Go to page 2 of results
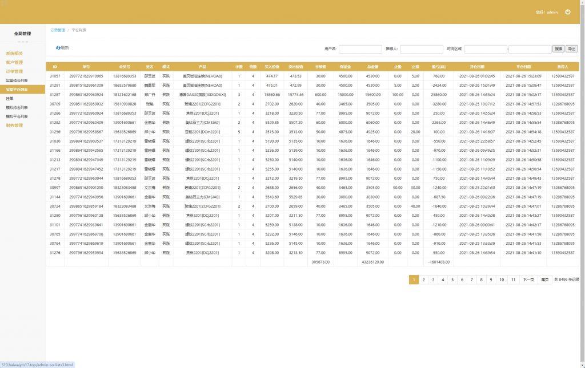 423,280
